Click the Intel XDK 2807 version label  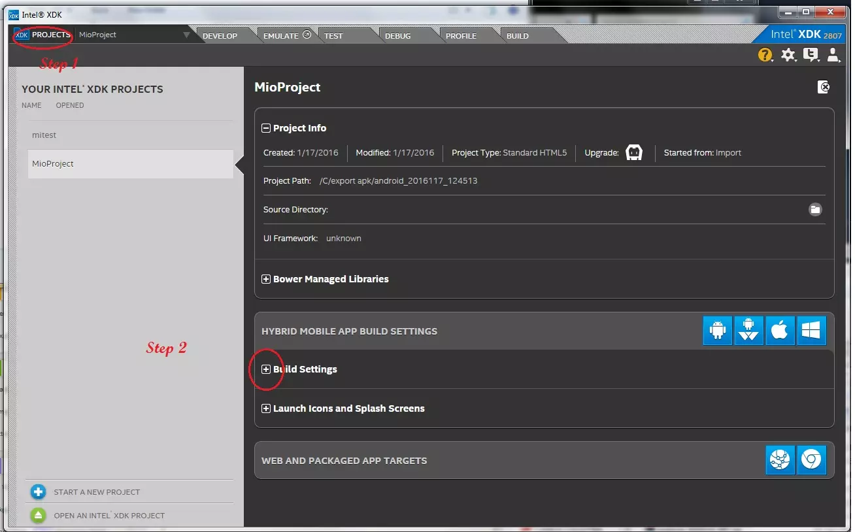(807, 35)
